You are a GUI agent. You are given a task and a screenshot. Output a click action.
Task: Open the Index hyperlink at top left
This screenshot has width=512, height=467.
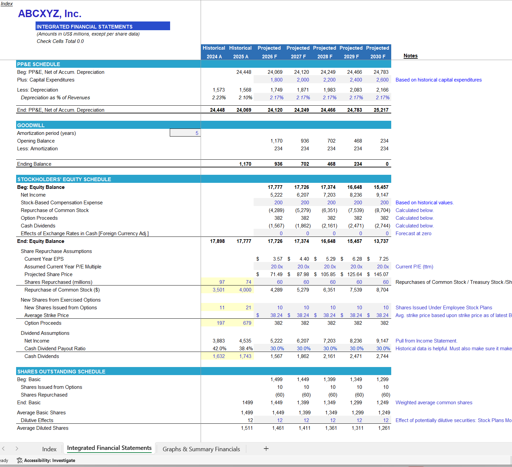tap(7, 4)
